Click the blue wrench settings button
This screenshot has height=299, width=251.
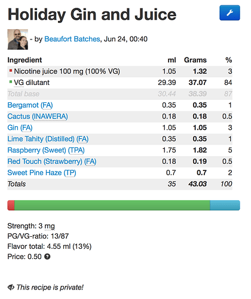point(229,13)
